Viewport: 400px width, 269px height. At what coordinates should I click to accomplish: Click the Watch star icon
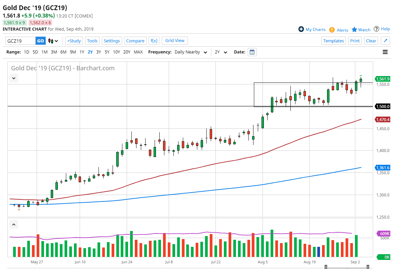coord(354,30)
